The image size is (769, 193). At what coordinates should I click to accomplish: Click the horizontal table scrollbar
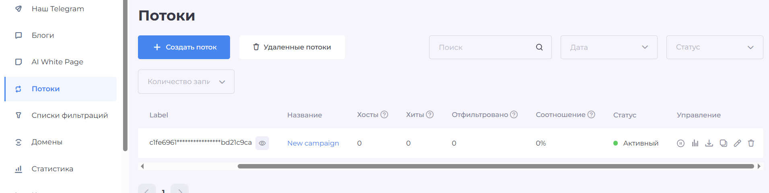coord(496,166)
